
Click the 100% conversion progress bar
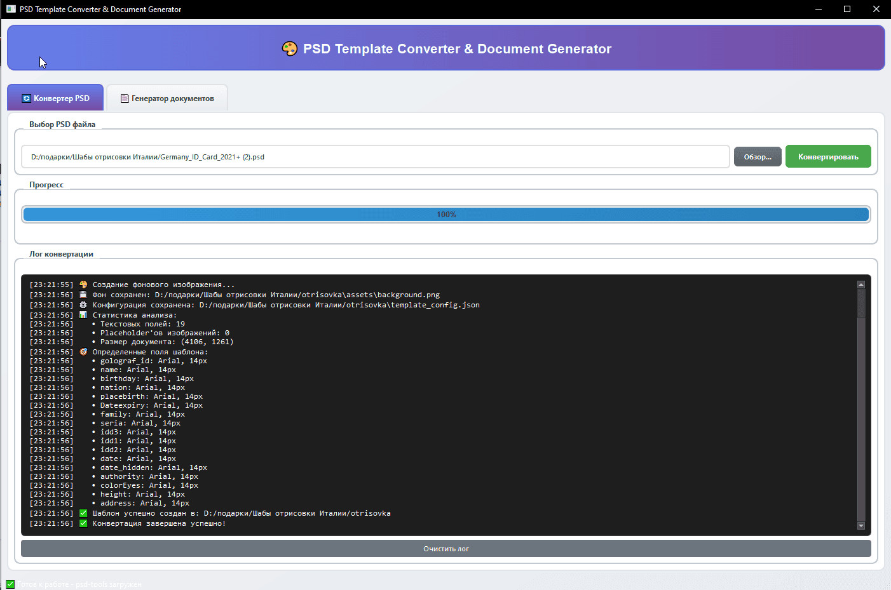tap(446, 215)
